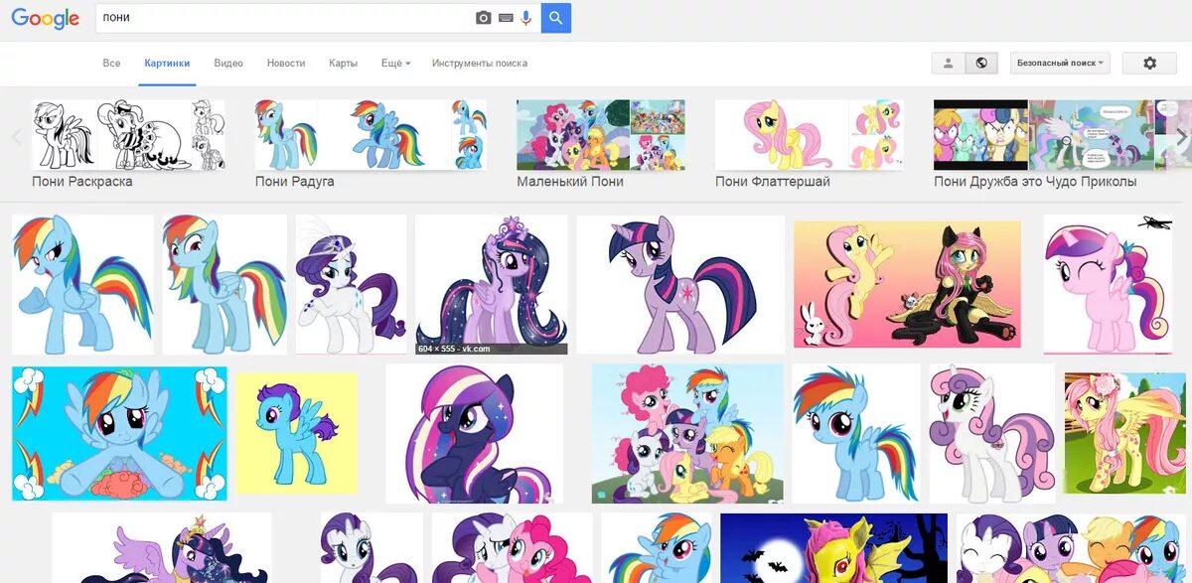Open Пони Раскраска related search
This screenshot has height=583, width=1192.
click(x=82, y=182)
